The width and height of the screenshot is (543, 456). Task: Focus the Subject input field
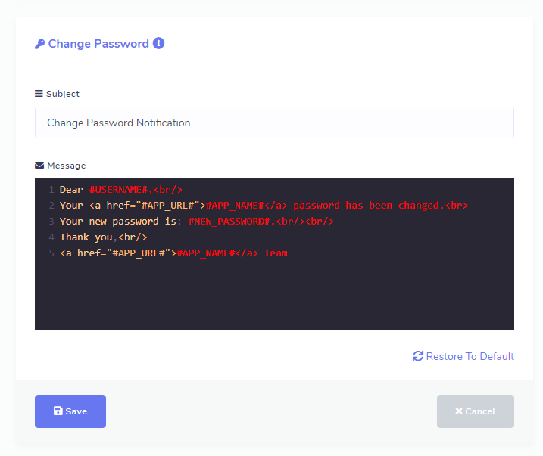tap(274, 123)
